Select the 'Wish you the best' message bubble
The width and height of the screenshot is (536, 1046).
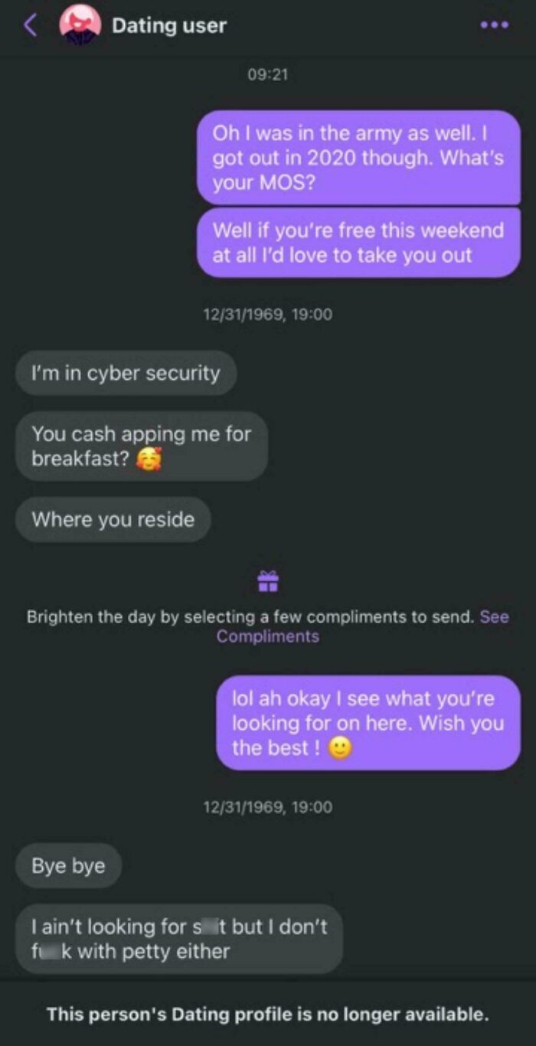click(x=368, y=723)
